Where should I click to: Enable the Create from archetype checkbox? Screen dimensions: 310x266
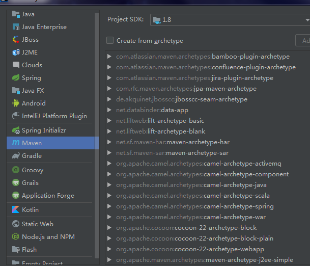[110, 40]
